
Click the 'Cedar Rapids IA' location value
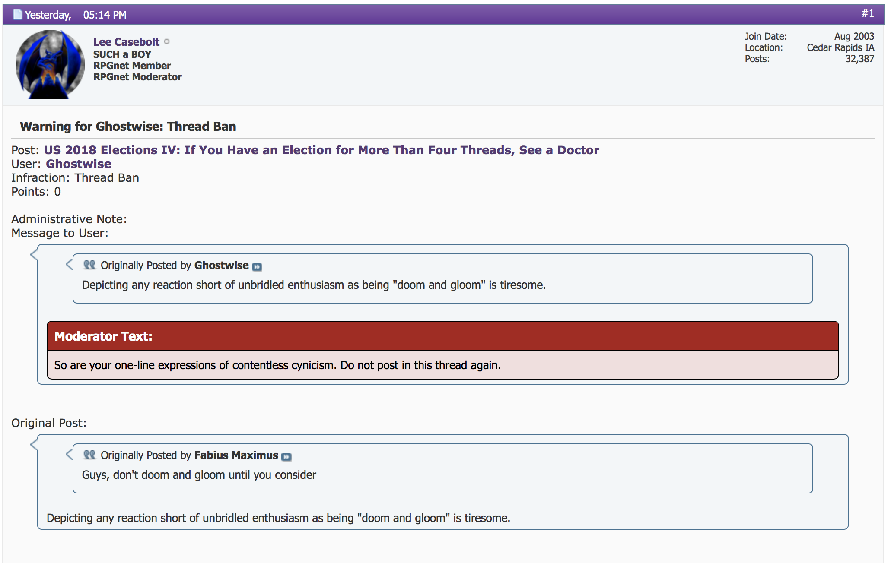pyautogui.click(x=840, y=47)
